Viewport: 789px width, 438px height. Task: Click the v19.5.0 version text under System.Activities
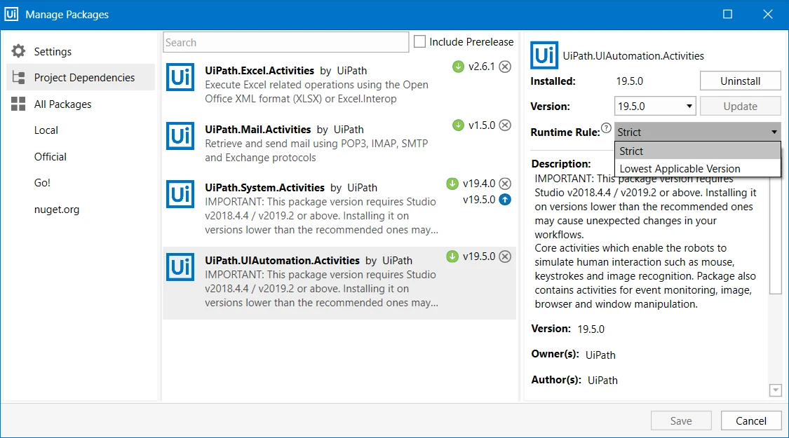(479, 200)
